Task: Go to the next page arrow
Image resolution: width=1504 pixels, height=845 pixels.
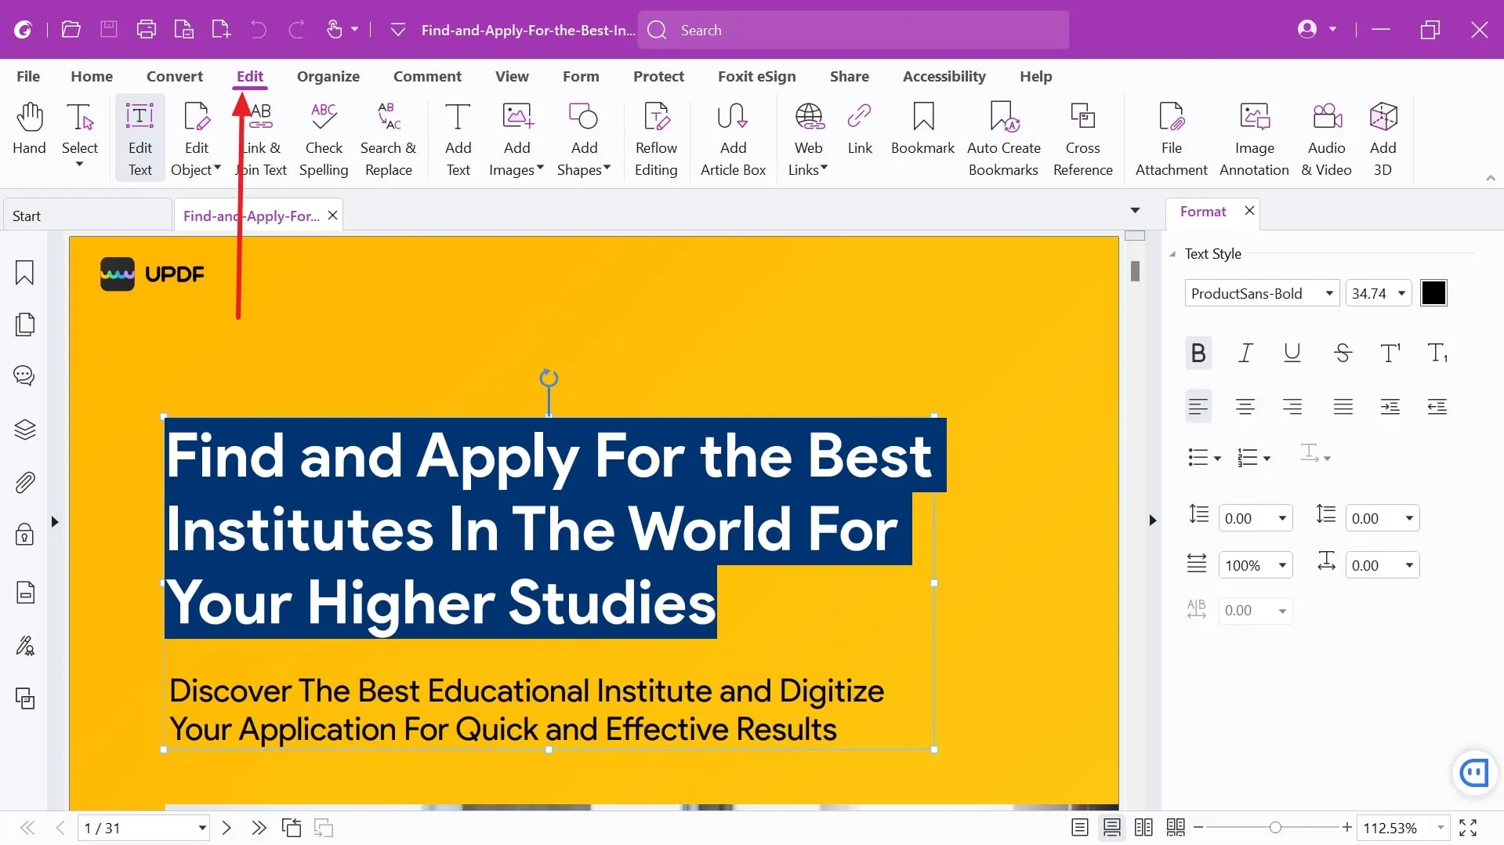Action: pyautogui.click(x=227, y=828)
